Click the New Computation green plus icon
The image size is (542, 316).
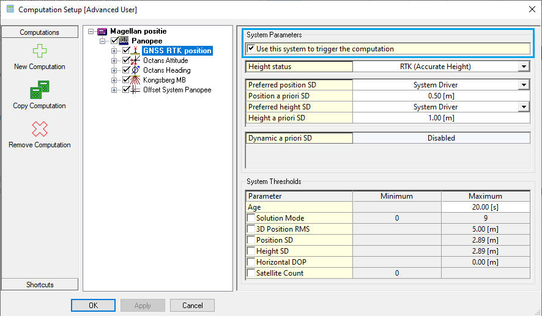pyautogui.click(x=39, y=51)
